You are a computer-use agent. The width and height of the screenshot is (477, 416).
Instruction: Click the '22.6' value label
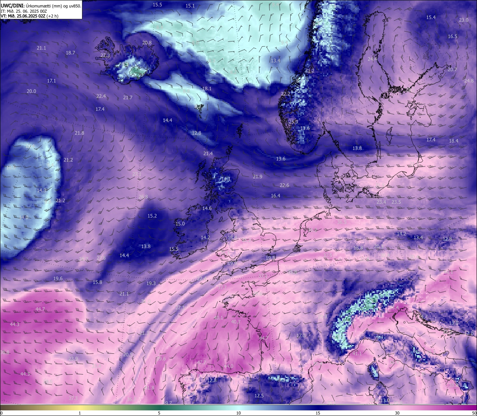pyautogui.click(x=284, y=185)
